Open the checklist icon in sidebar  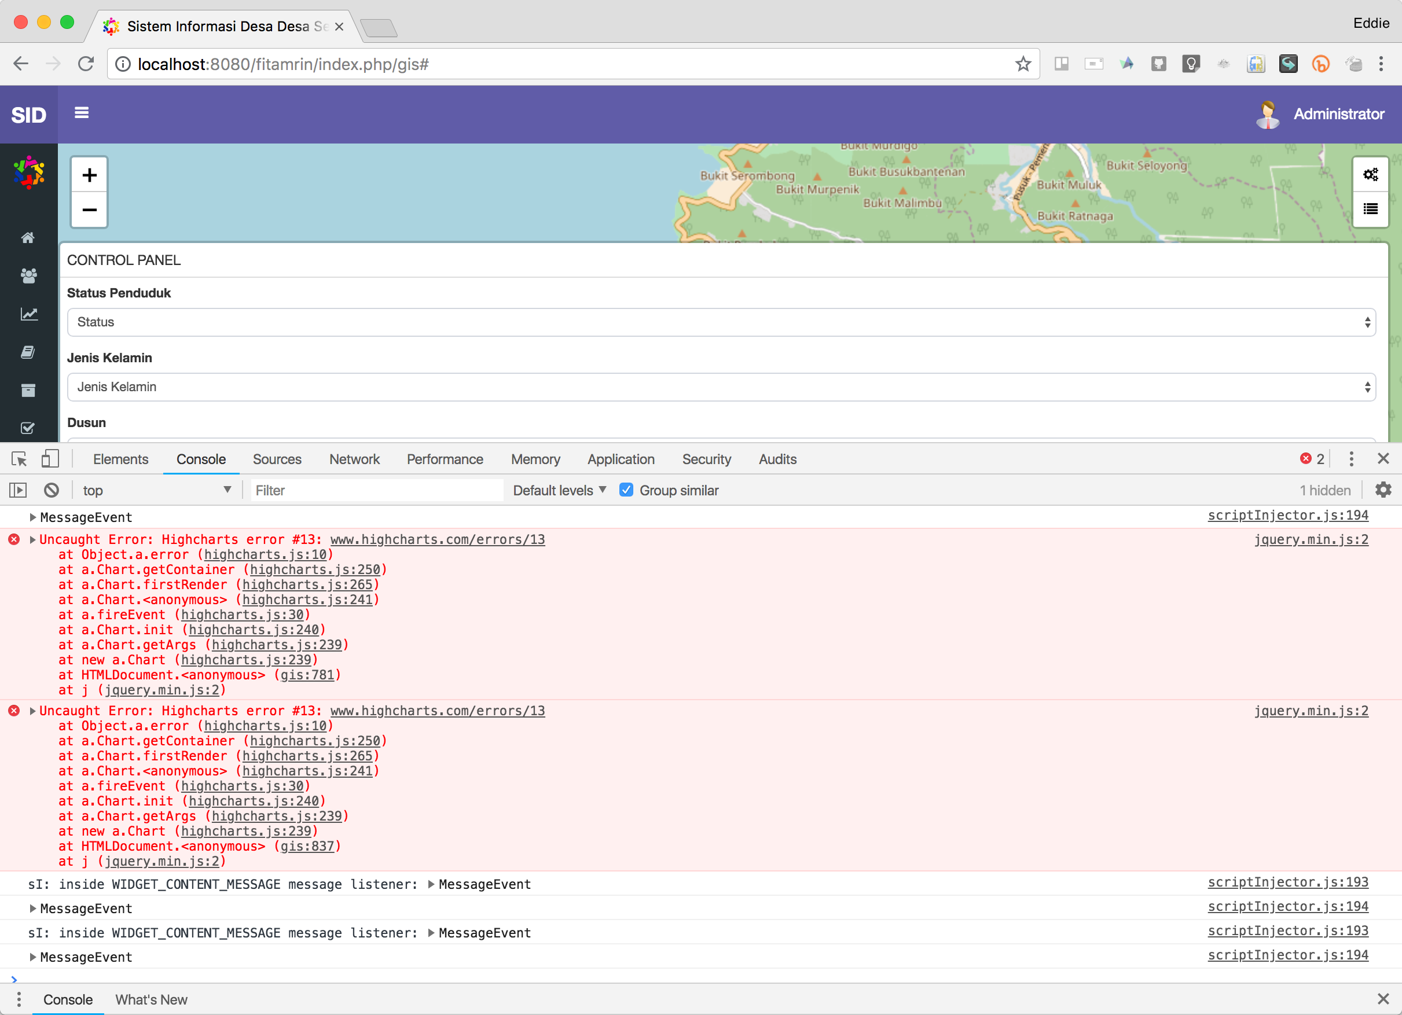click(28, 428)
